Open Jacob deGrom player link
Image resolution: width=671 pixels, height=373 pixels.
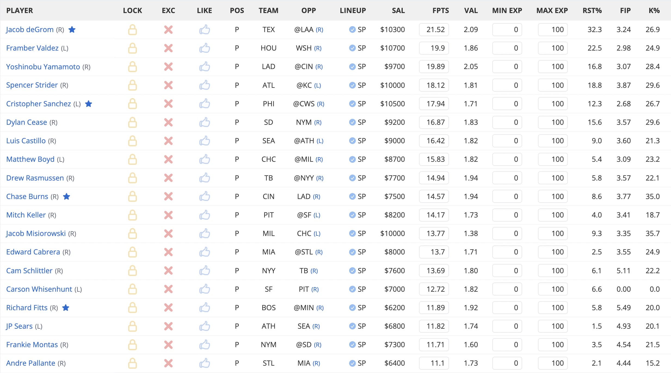click(30, 30)
